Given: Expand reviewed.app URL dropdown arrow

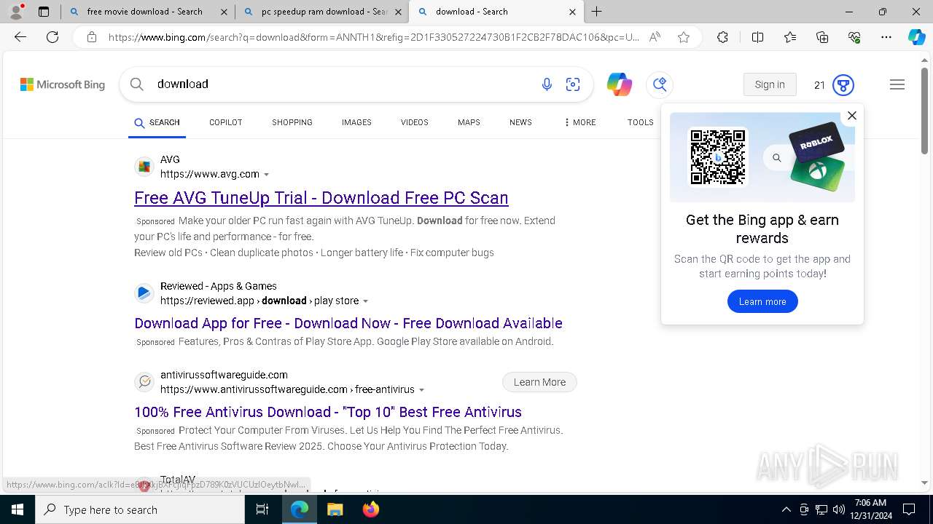Looking at the screenshot, I should point(365,301).
